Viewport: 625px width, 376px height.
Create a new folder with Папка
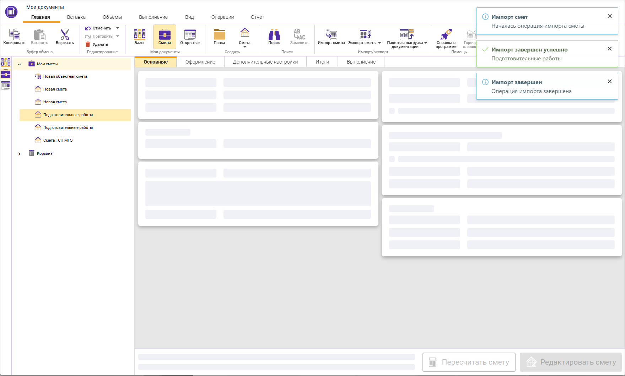pos(219,35)
